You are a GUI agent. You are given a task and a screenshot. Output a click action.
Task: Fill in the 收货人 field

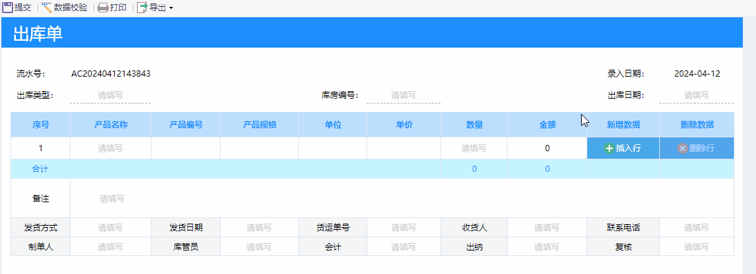click(x=546, y=228)
